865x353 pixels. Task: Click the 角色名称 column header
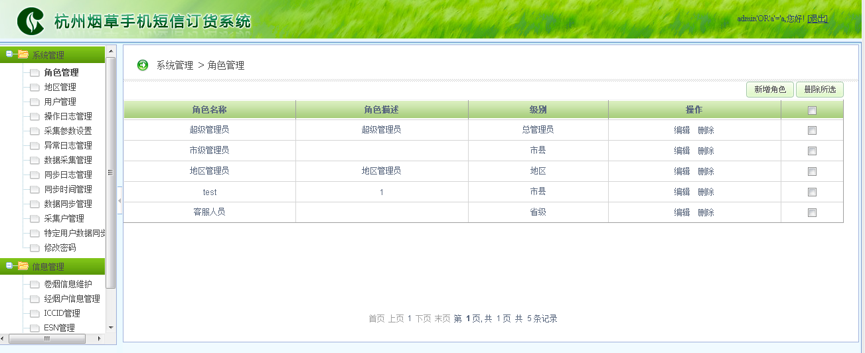(210, 109)
